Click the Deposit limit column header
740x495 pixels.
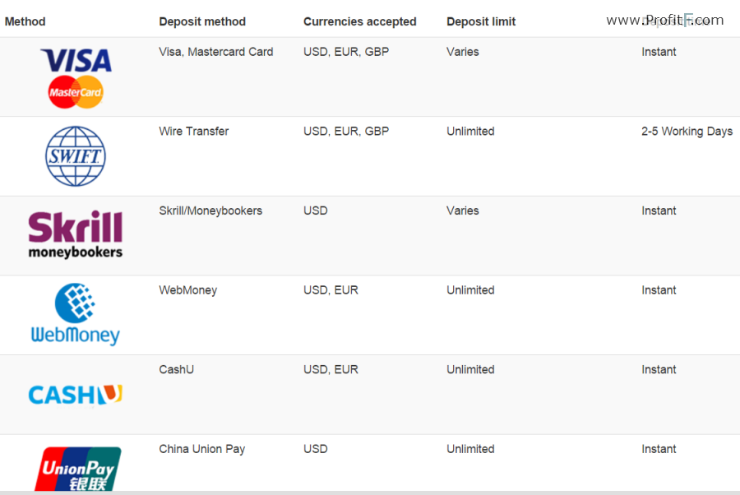coord(481,21)
